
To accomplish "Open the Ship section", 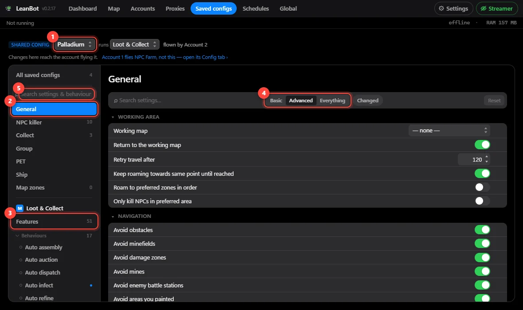I will point(54,174).
